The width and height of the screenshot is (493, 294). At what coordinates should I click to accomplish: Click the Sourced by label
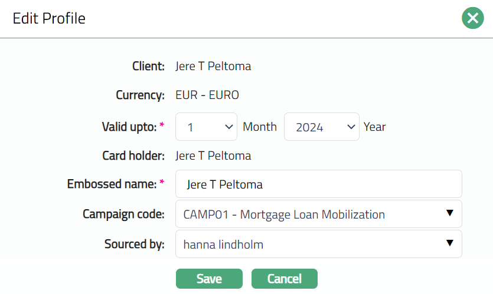(134, 244)
